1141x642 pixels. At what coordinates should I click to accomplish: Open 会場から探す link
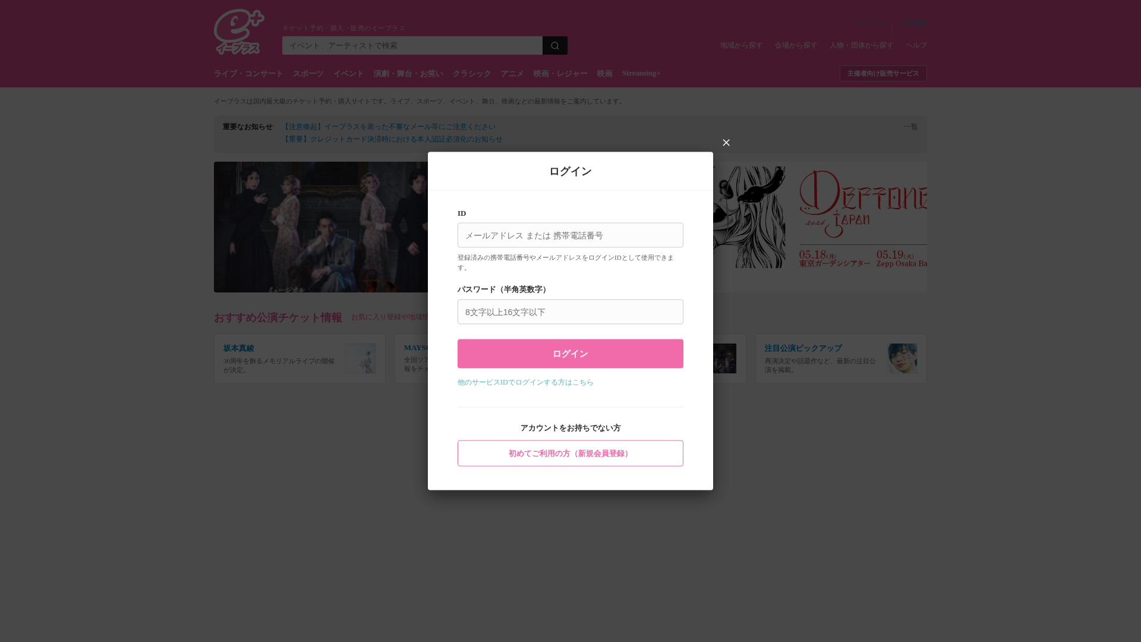[796, 45]
